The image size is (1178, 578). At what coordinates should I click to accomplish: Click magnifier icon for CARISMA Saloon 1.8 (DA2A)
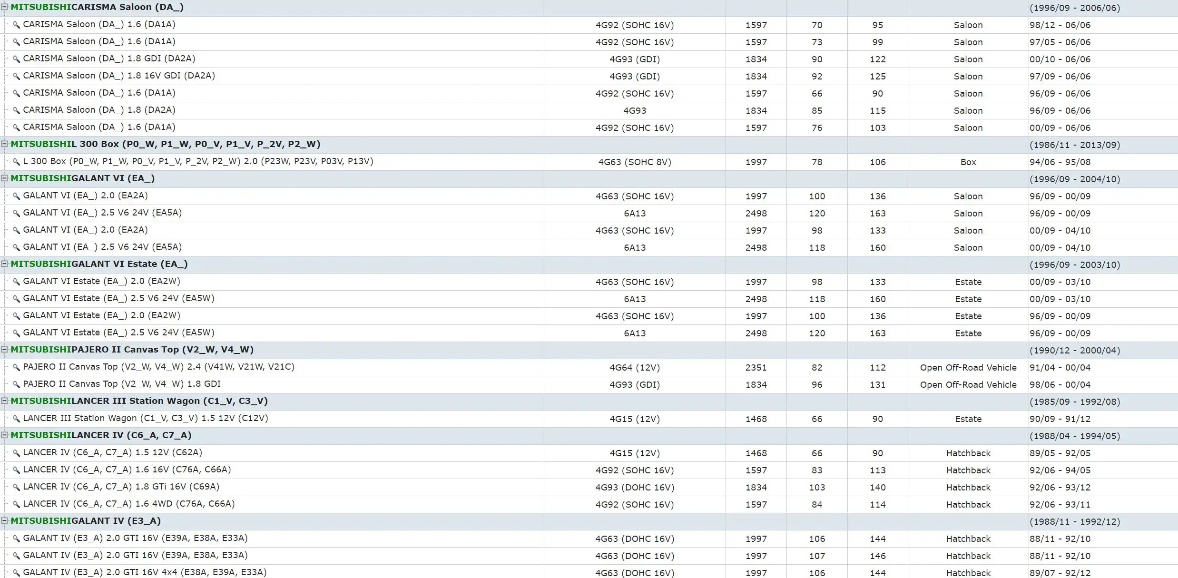(x=16, y=110)
